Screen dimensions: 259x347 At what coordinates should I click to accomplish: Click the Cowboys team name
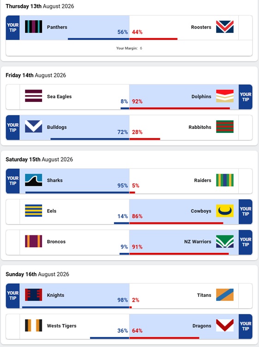pyautogui.click(x=201, y=211)
